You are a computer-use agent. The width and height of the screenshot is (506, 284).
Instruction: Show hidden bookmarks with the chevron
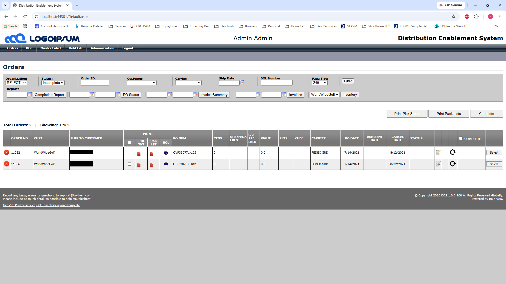(497, 26)
